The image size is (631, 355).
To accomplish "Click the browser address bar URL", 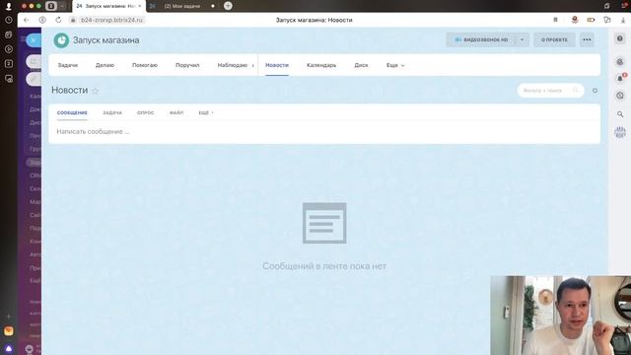I will (x=111, y=20).
